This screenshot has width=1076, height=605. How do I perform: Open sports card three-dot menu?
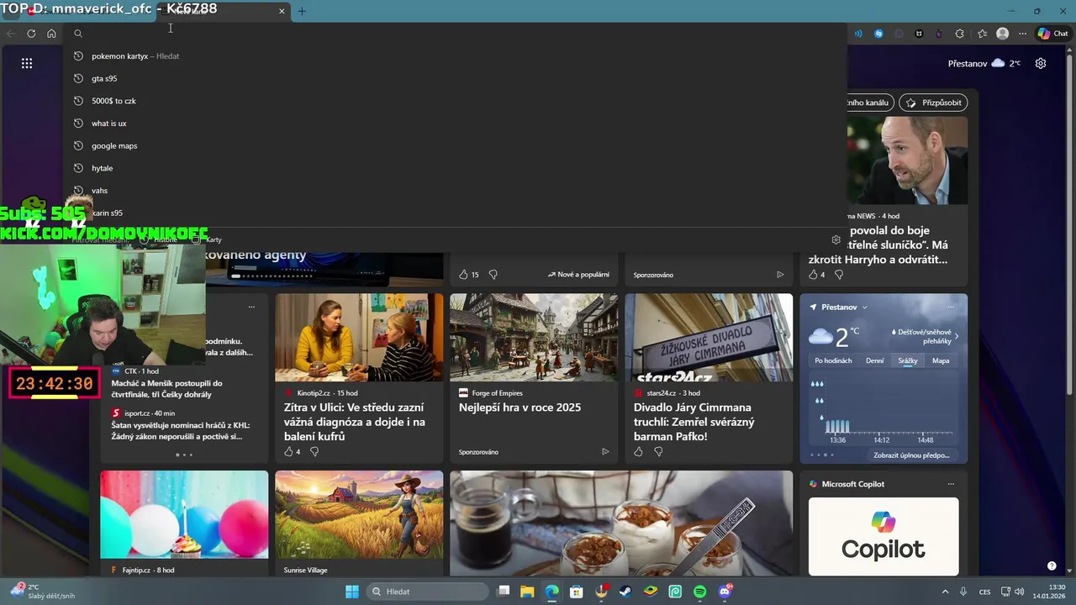[x=251, y=307]
